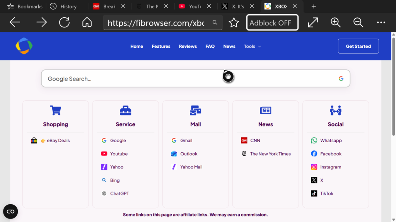Image resolution: width=396 pixels, height=222 pixels.
Task: Click the round glasses icon button at bottom left
Action: (x=10, y=212)
